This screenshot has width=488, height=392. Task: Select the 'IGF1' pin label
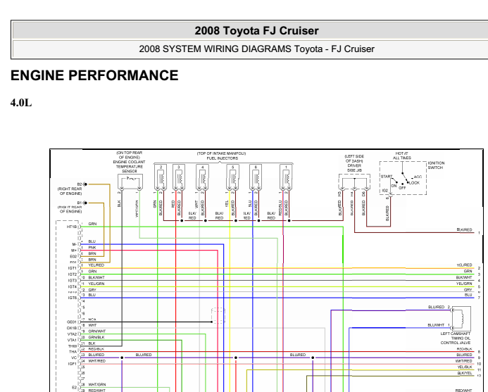73,364
